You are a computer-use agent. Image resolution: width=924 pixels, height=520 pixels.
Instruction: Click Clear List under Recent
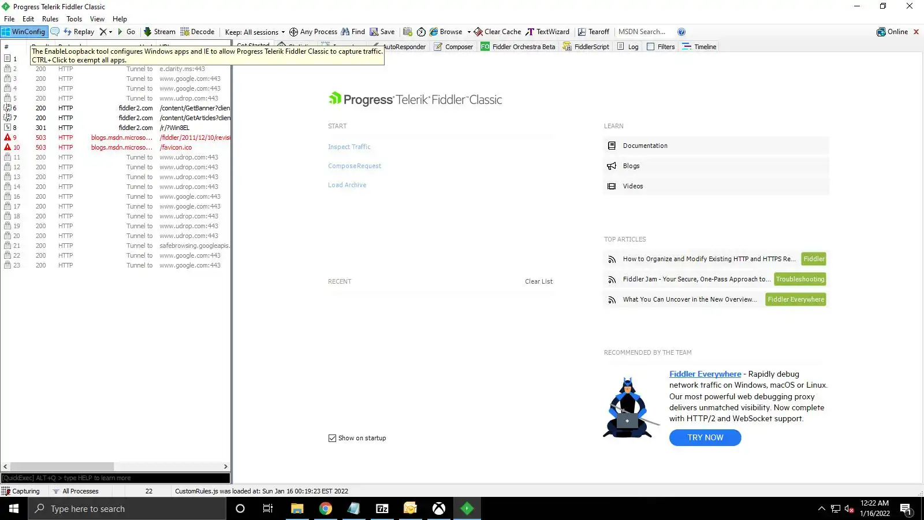tap(539, 281)
